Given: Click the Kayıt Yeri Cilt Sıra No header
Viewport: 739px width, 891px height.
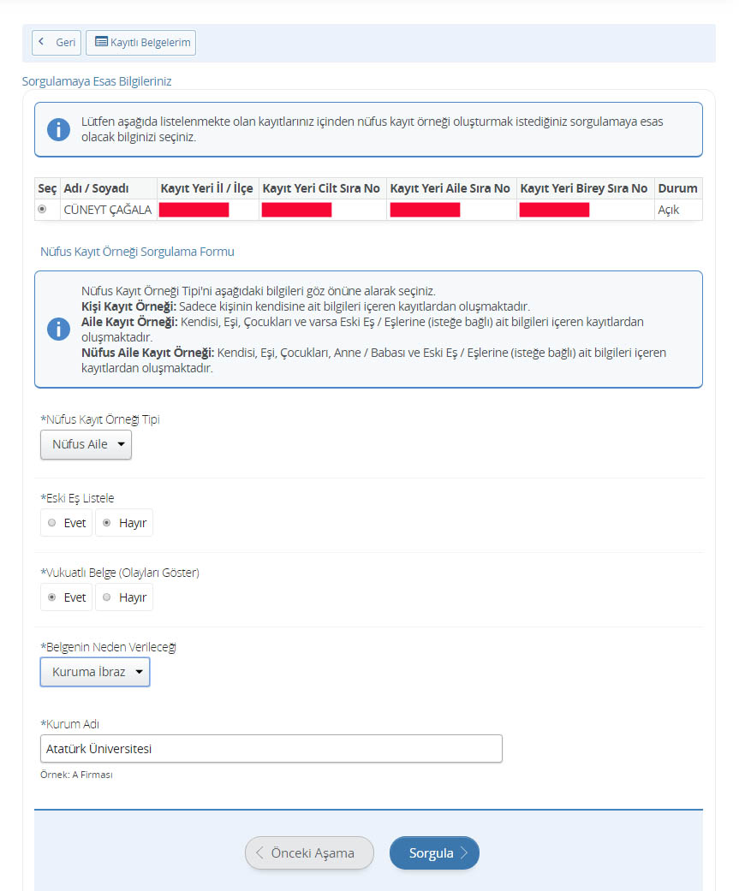Looking at the screenshot, I should [x=321, y=188].
